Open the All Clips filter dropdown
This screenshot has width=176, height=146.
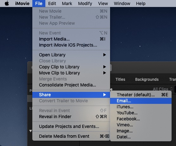pyautogui.click(x=163, y=89)
